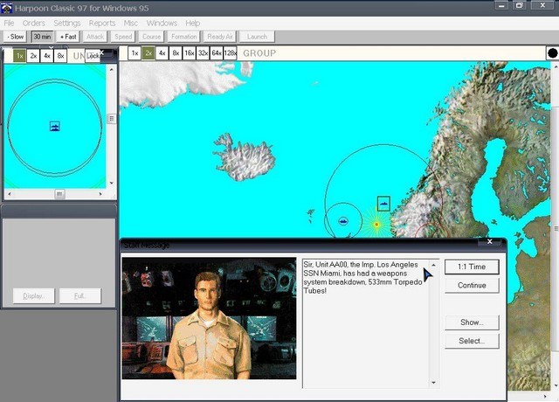This screenshot has height=402, width=559.
Task: Click the Harpoon app icon in title bar
Action: (x=9, y=7)
